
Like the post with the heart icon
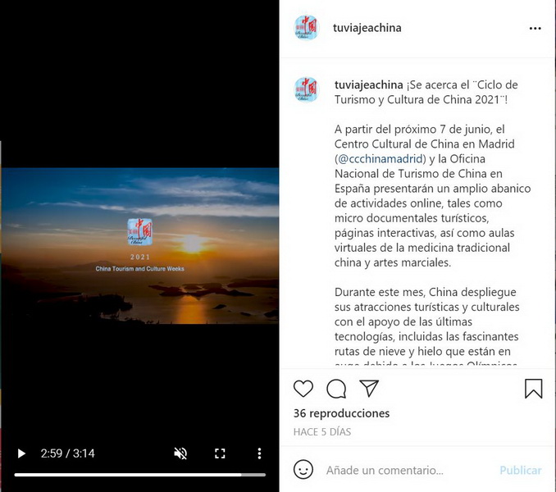coord(303,389)
